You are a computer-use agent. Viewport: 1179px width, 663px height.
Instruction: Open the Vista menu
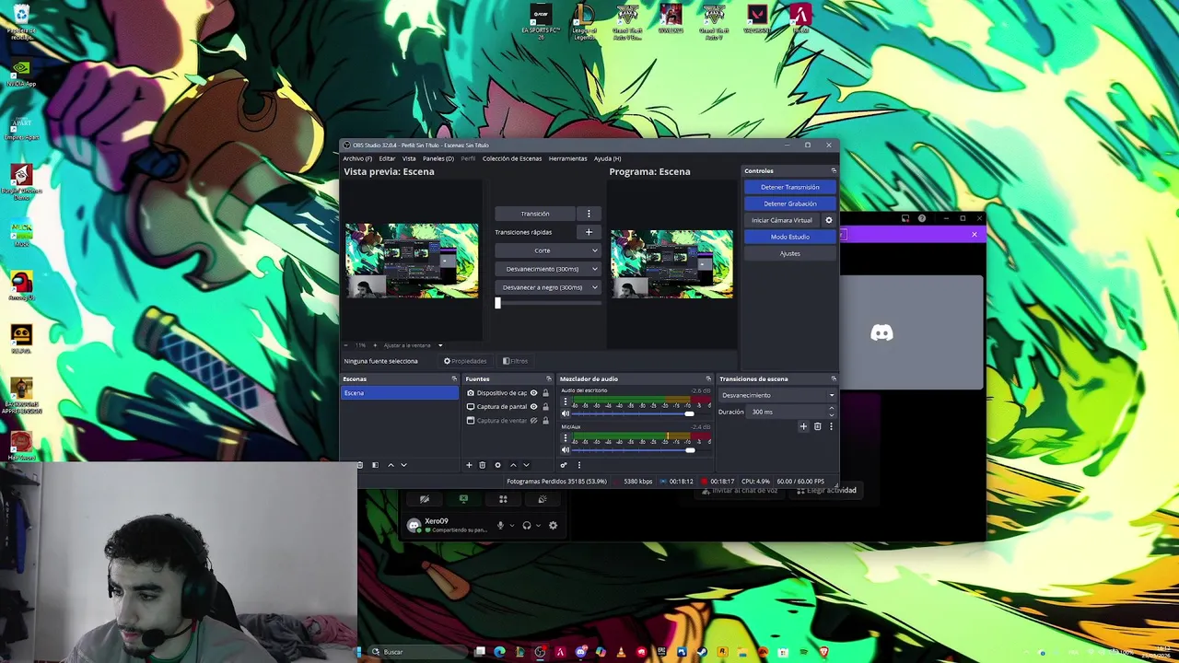click(409, 158)
